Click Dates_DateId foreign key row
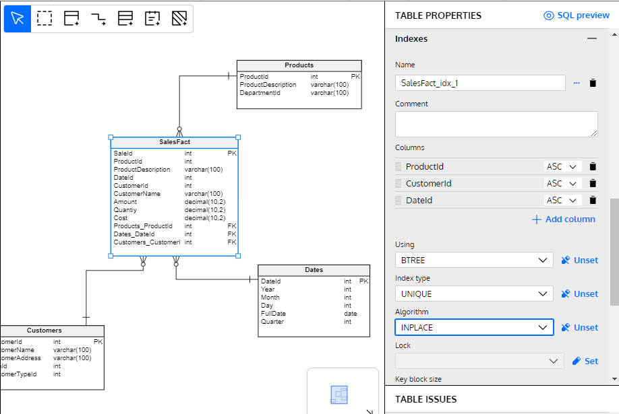Image resolution: width=619 pixels, height=414 pixels. click(x=175, y=234)
